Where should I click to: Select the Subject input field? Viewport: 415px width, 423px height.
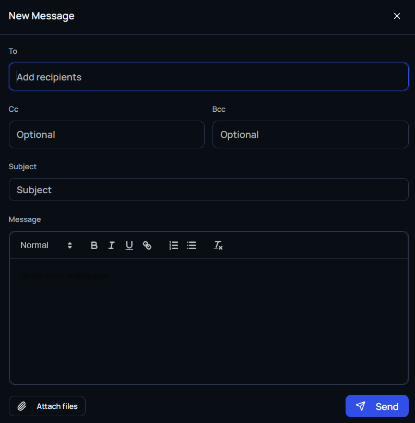point(209,190)
